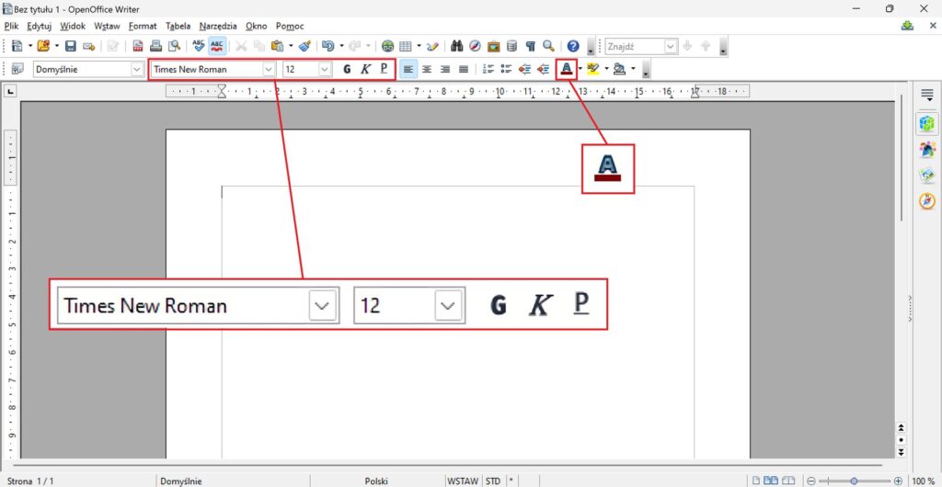Open the Find & Replace binoculars icon
The image size is (942, 487).
[x=456, y=46]
